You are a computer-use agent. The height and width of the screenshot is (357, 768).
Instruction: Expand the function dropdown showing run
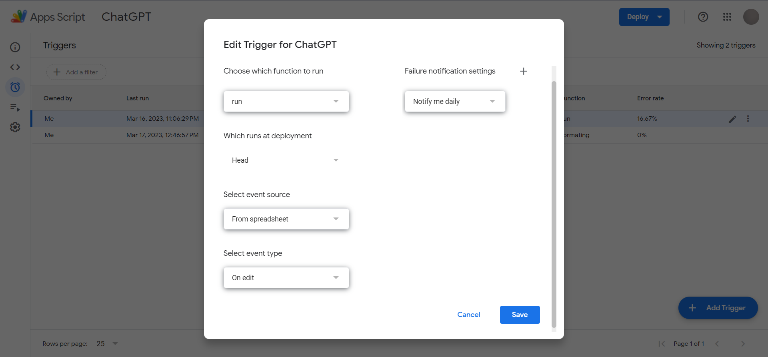(286, 102)
